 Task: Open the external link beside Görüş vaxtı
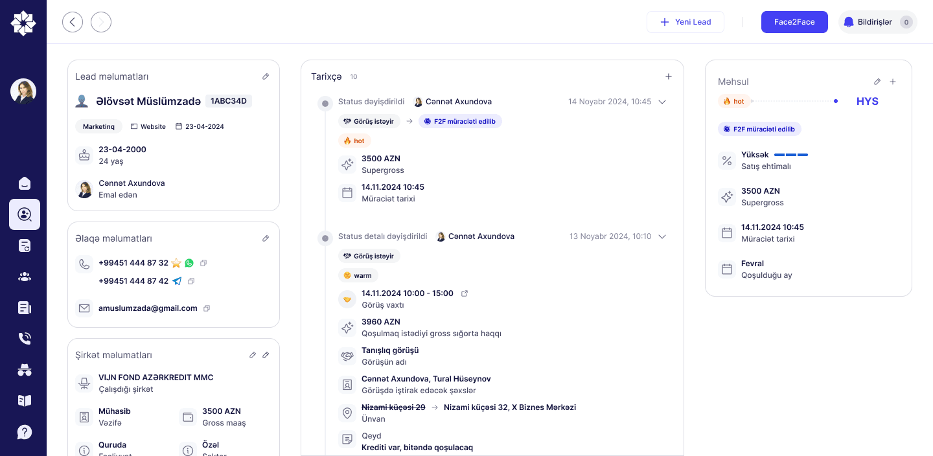[x=464, y=293]
